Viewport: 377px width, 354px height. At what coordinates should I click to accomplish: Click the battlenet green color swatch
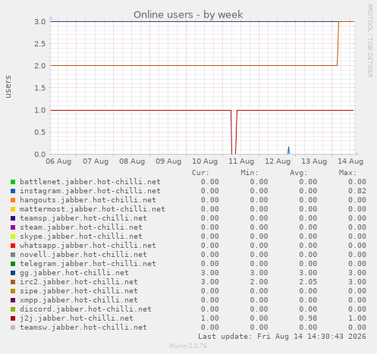13,182
